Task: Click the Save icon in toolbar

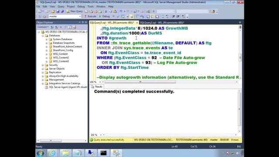Action: [58, 11]
